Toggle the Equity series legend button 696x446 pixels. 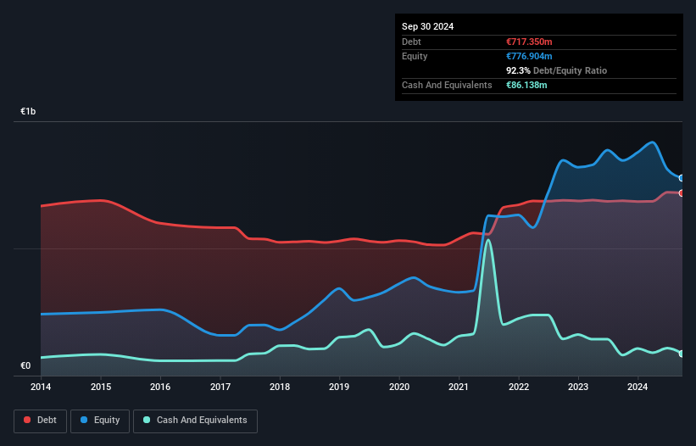click(100, 421)
